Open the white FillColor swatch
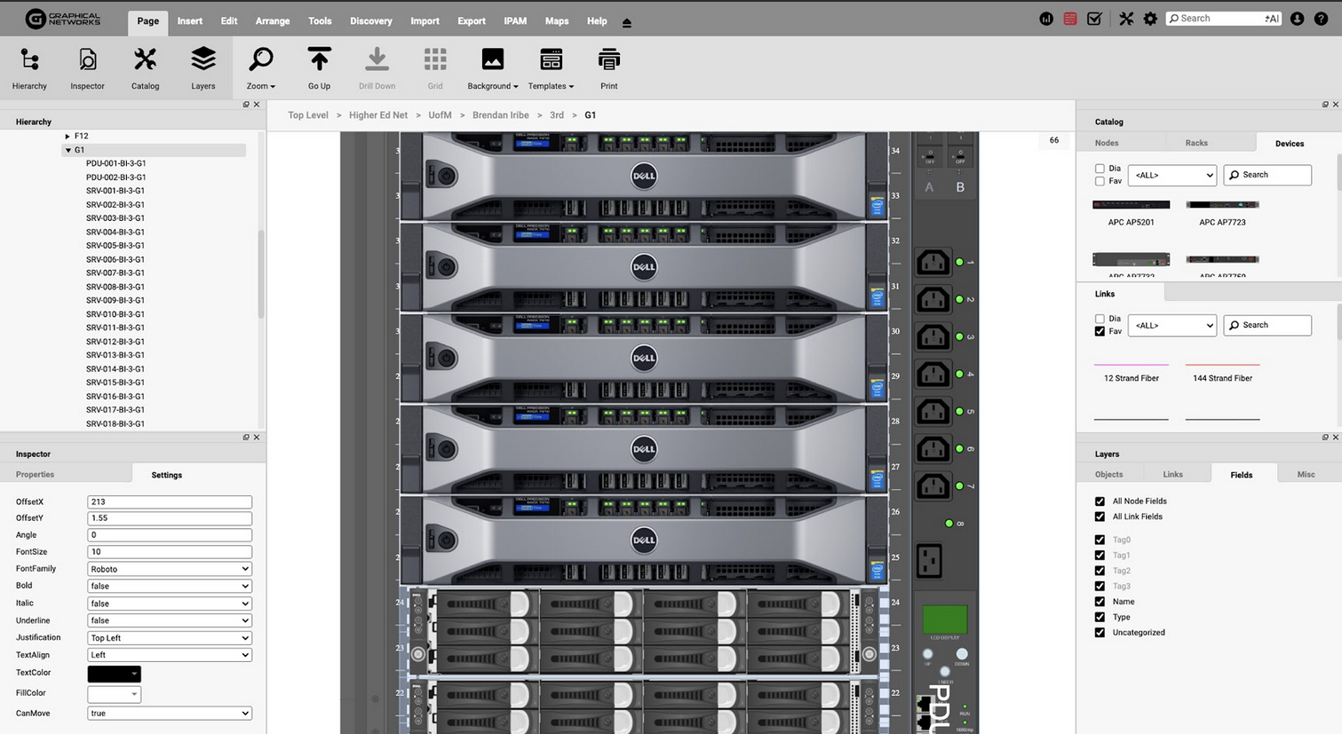This screenshot has height=734, width=1342. click(x=114, y=694)
